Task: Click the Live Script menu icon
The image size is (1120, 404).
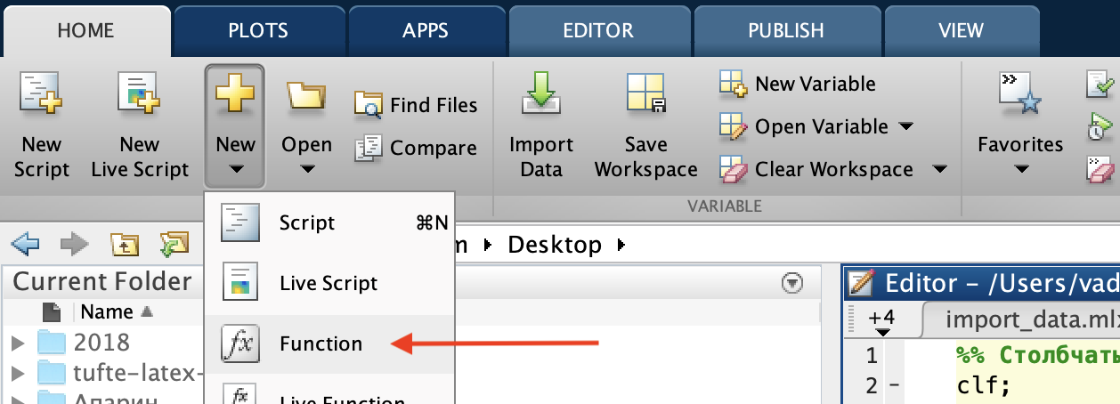Action: coord(240,283)
